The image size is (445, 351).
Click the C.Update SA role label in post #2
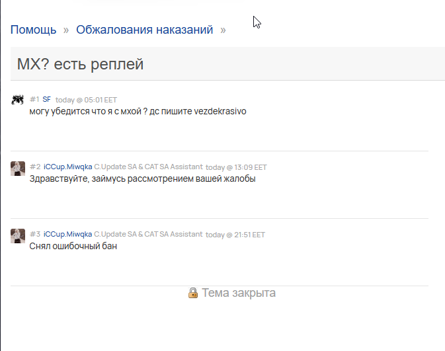click(x=148, y=167)
